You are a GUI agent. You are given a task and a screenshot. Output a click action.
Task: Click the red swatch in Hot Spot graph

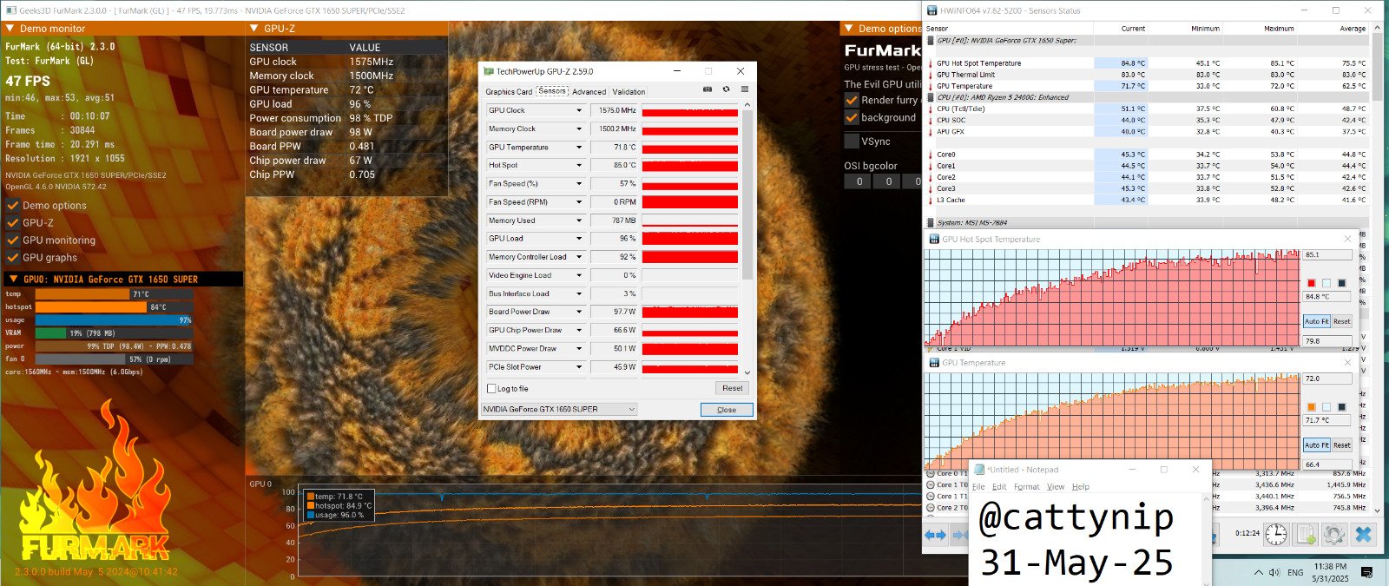pyautogui.click(x=1311, y=283)
